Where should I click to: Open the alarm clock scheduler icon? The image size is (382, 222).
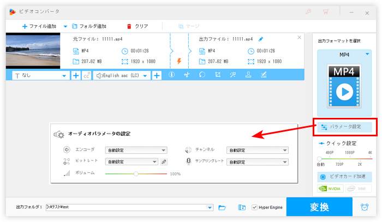coord(365,207)
